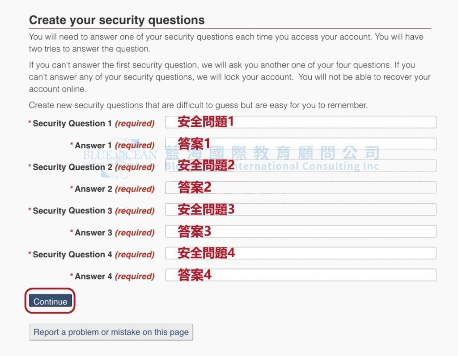Click the Security Question 1 (required) label
Viewport: 458px width, 356px height.
(91, 123)
